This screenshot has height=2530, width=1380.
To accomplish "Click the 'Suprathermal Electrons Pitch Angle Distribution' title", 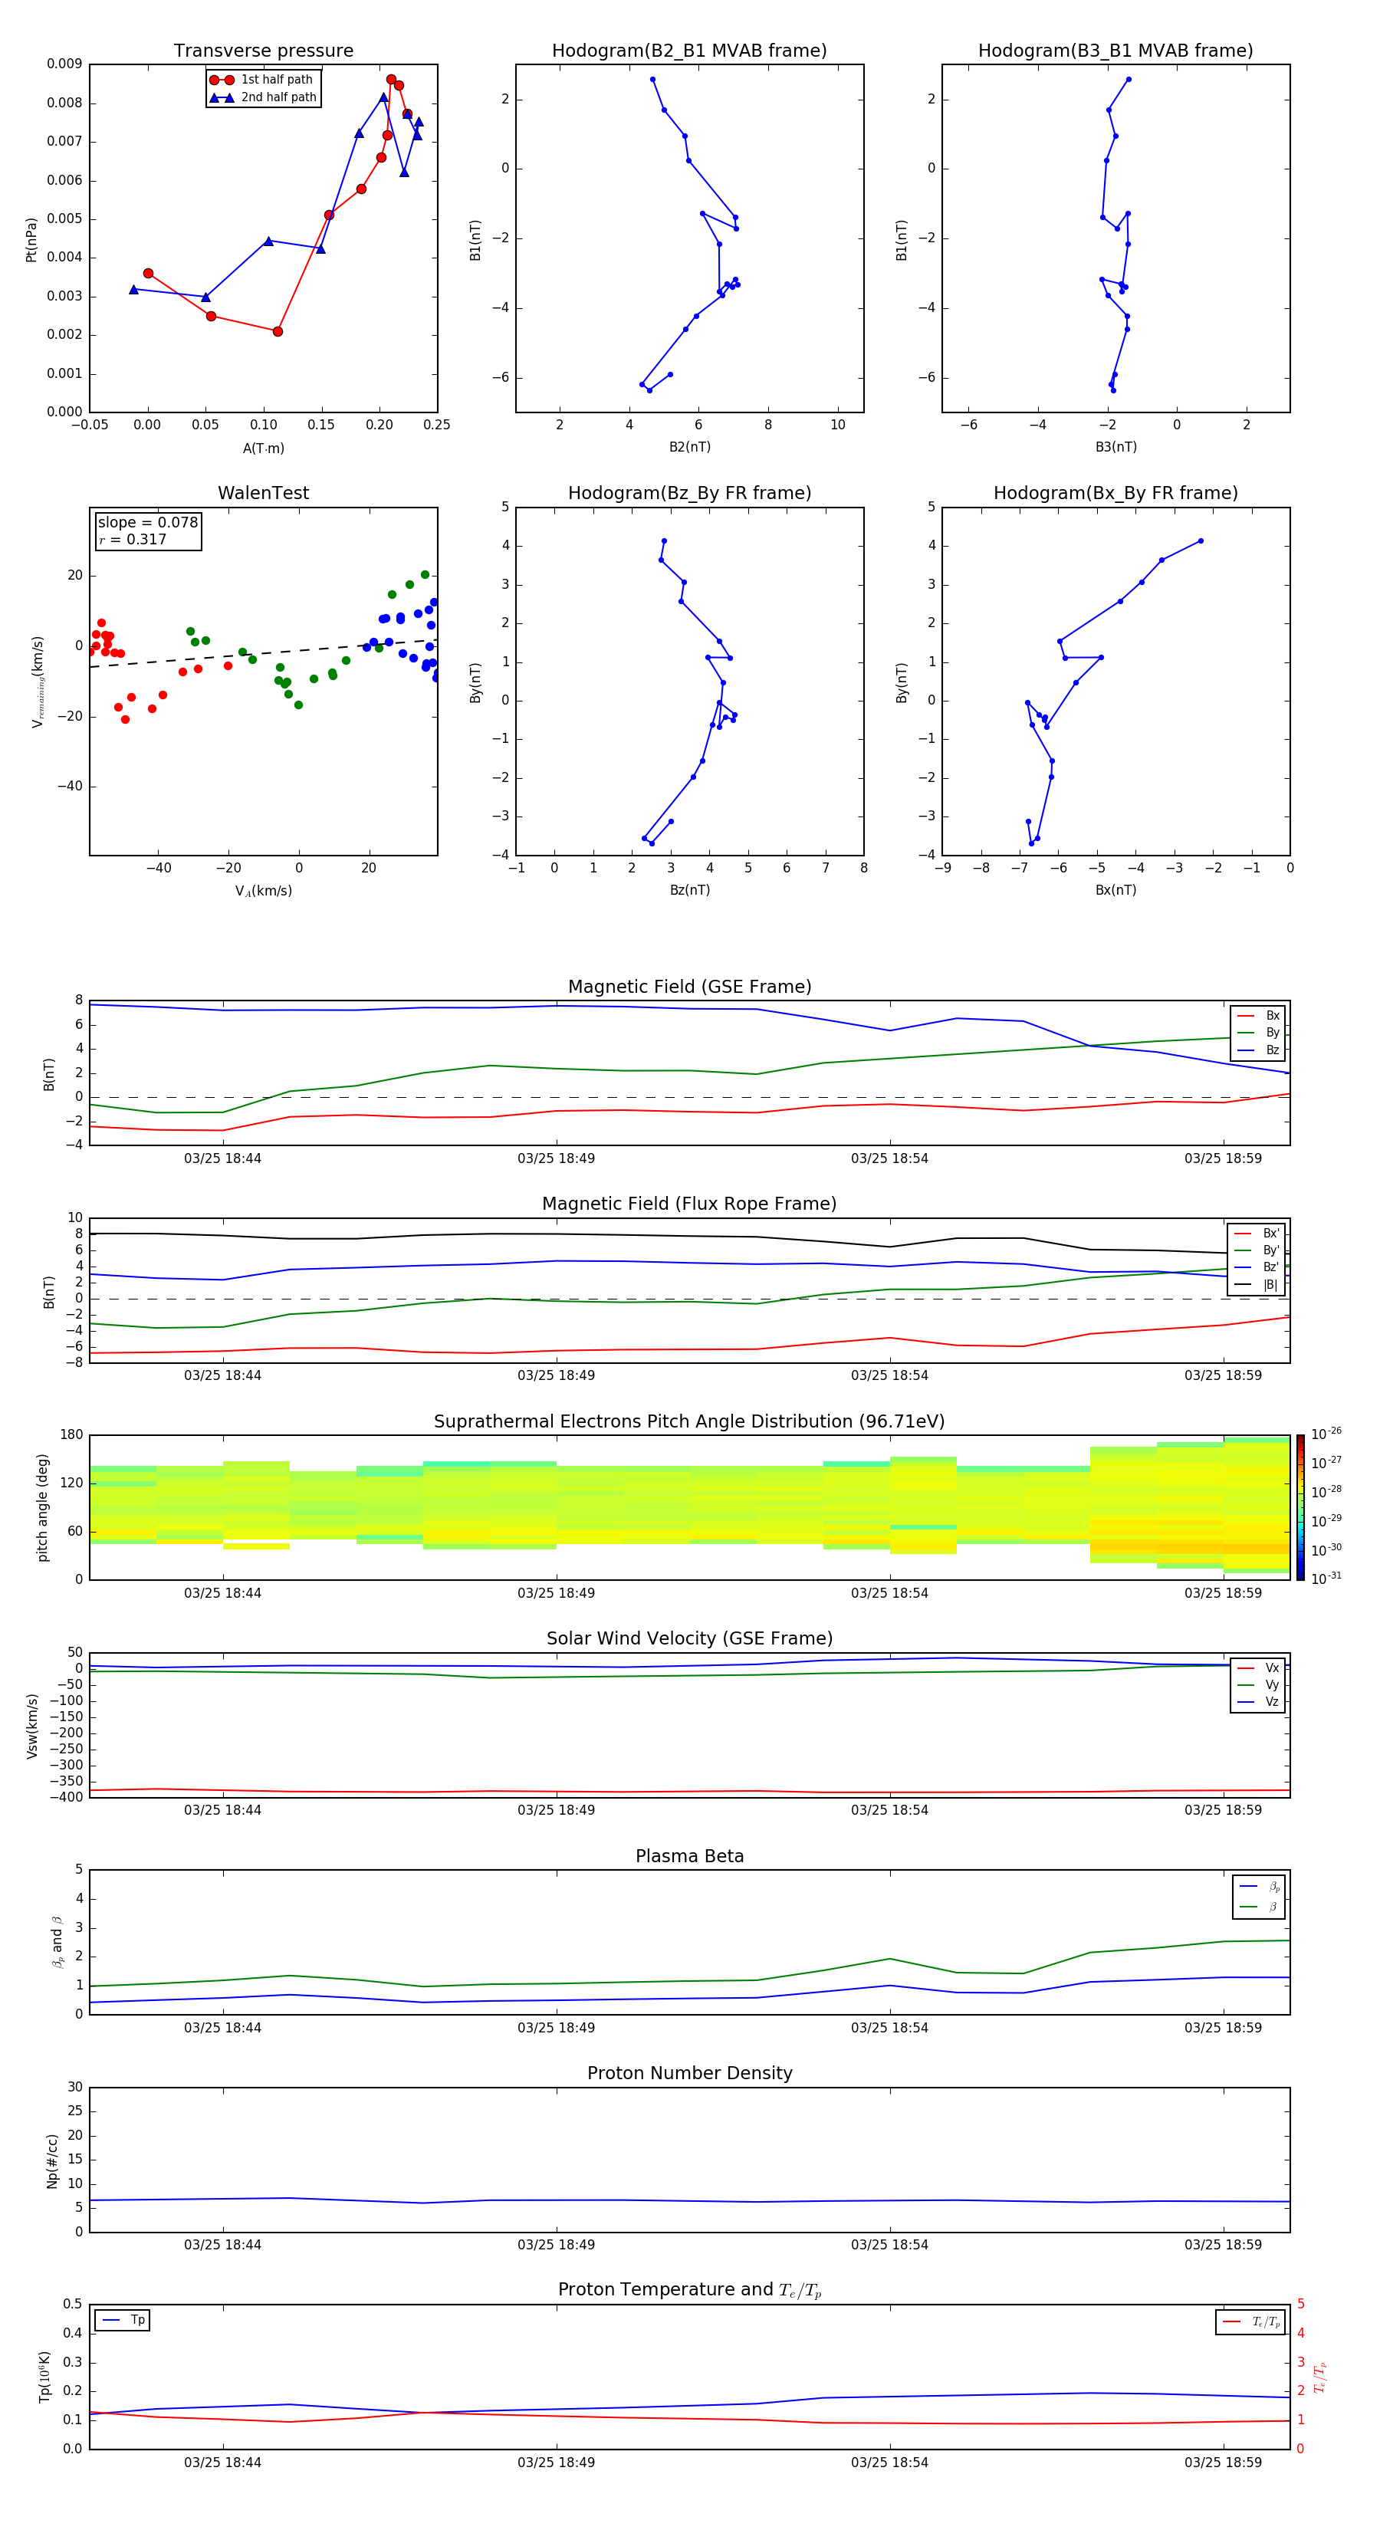I will tap(689, 1422).
